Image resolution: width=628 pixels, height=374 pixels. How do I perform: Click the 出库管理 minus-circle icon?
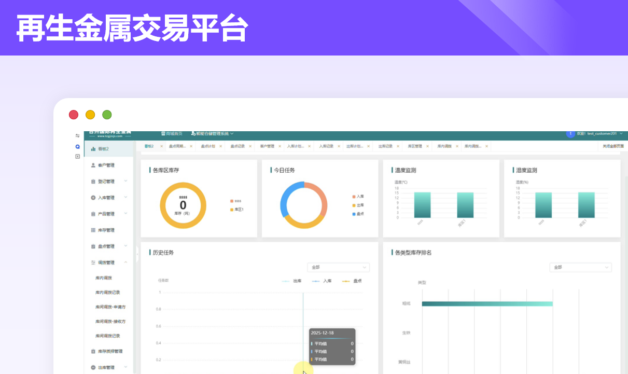coord(93,367)
